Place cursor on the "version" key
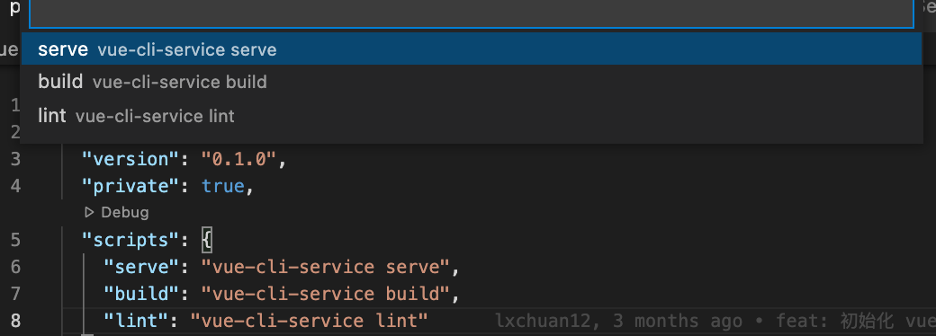Image resolution: width=936 pixels, height=336 pixels. click(125, 159)
